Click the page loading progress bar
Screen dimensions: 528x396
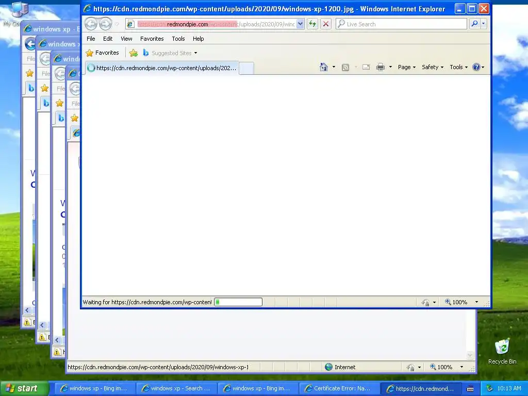point(238,302)
